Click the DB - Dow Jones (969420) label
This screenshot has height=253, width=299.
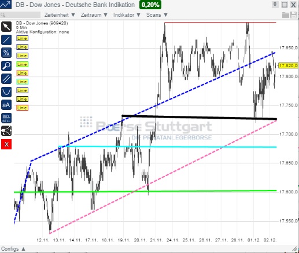click(x=42, y=23)
